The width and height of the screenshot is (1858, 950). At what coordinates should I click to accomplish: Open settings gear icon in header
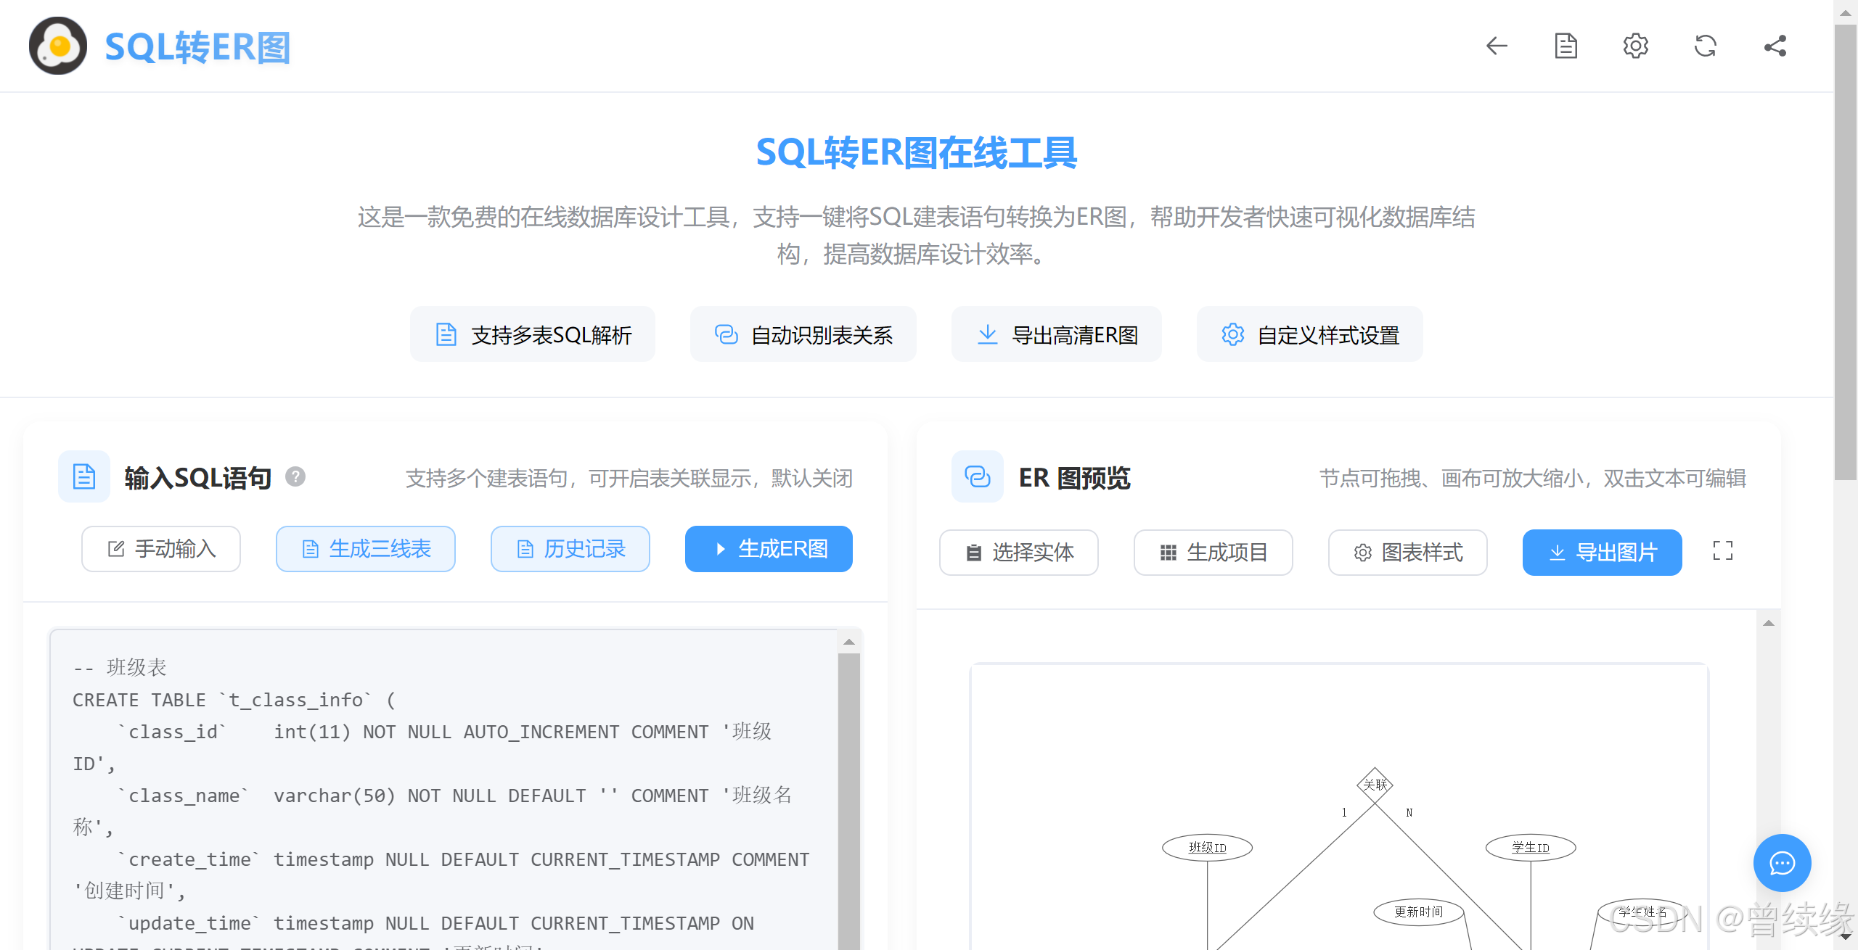(1635, 46)
